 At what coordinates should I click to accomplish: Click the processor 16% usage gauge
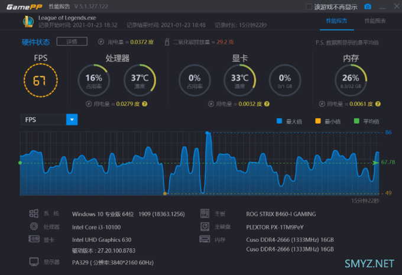[94, 80]
